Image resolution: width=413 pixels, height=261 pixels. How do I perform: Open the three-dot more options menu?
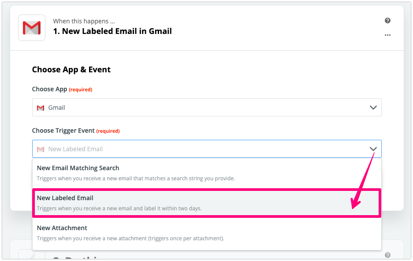click(x=387, y=35)
